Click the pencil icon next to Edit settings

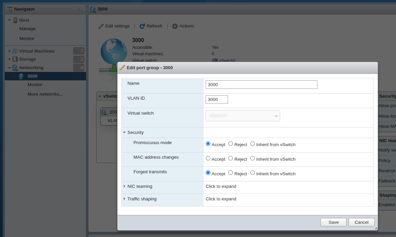coord(101,26)
